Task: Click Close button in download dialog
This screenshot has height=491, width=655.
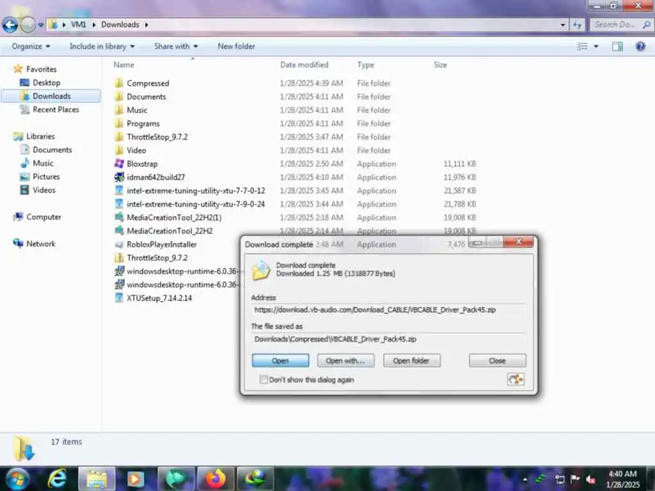Action: [497, 361]
